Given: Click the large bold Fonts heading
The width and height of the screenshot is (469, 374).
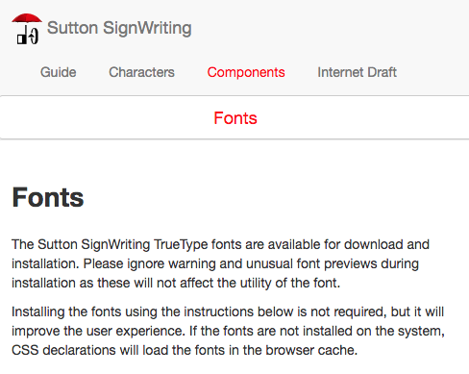Looking at the screenshot, I should 48,197.
